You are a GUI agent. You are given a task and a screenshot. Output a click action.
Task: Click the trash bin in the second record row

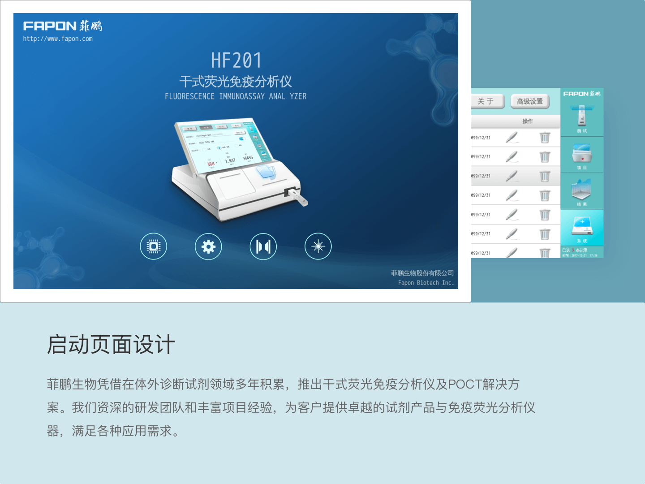(545, 156)
